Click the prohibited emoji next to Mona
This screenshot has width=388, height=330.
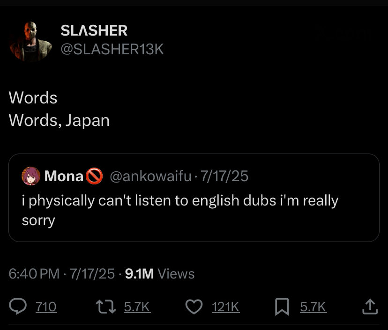coord(94,176)
